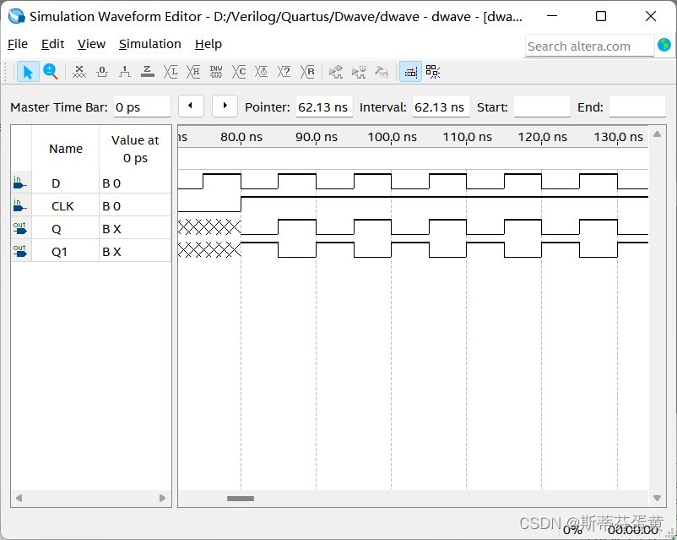
Task: Run functional simulation icon
Action: tap(335, 72)
